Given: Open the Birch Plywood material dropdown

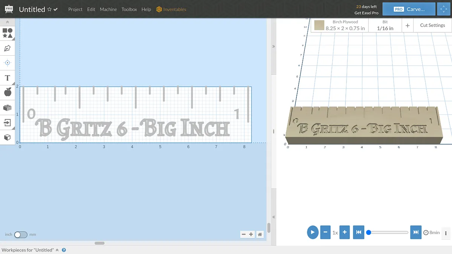Looking at the screenshot, I should pos(339,25).
